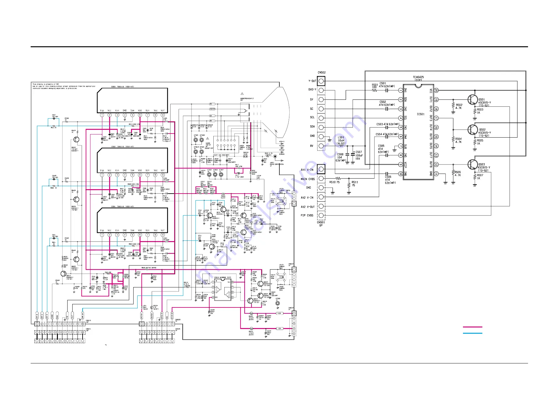559x395 pixels.
Task: Click the RS01 100 resistor symbol
Action: tap(374, 90)
